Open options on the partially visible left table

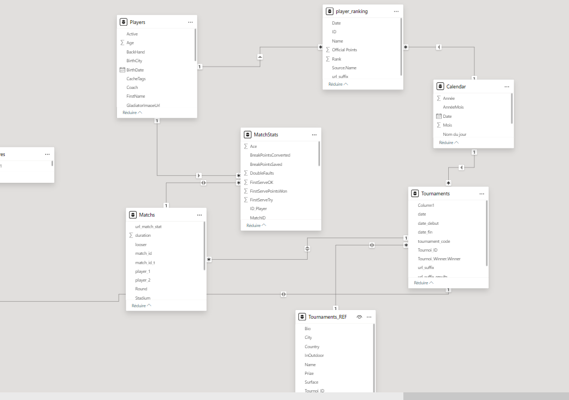click(47, 154)
